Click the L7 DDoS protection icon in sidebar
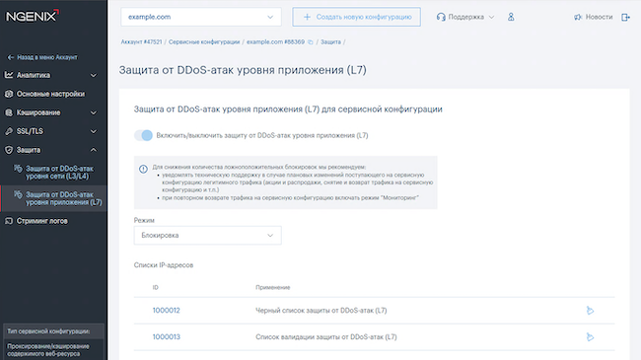This screenshot has width=641, height=360. click(x=18, y=194)
